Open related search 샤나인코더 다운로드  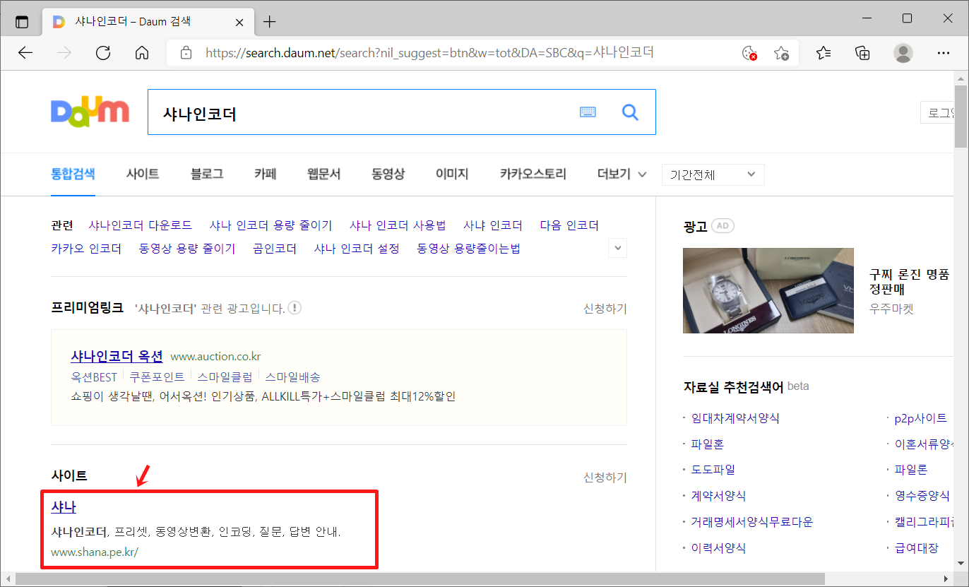(141, 225)
